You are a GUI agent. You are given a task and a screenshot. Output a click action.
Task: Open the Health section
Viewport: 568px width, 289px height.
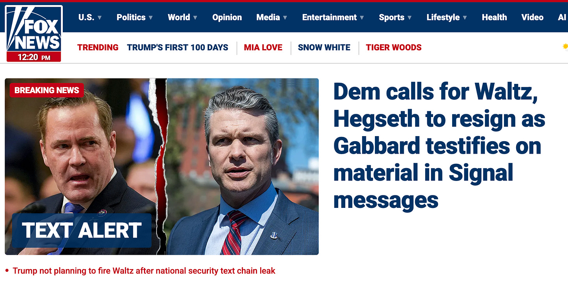click(x=494, y=17)
